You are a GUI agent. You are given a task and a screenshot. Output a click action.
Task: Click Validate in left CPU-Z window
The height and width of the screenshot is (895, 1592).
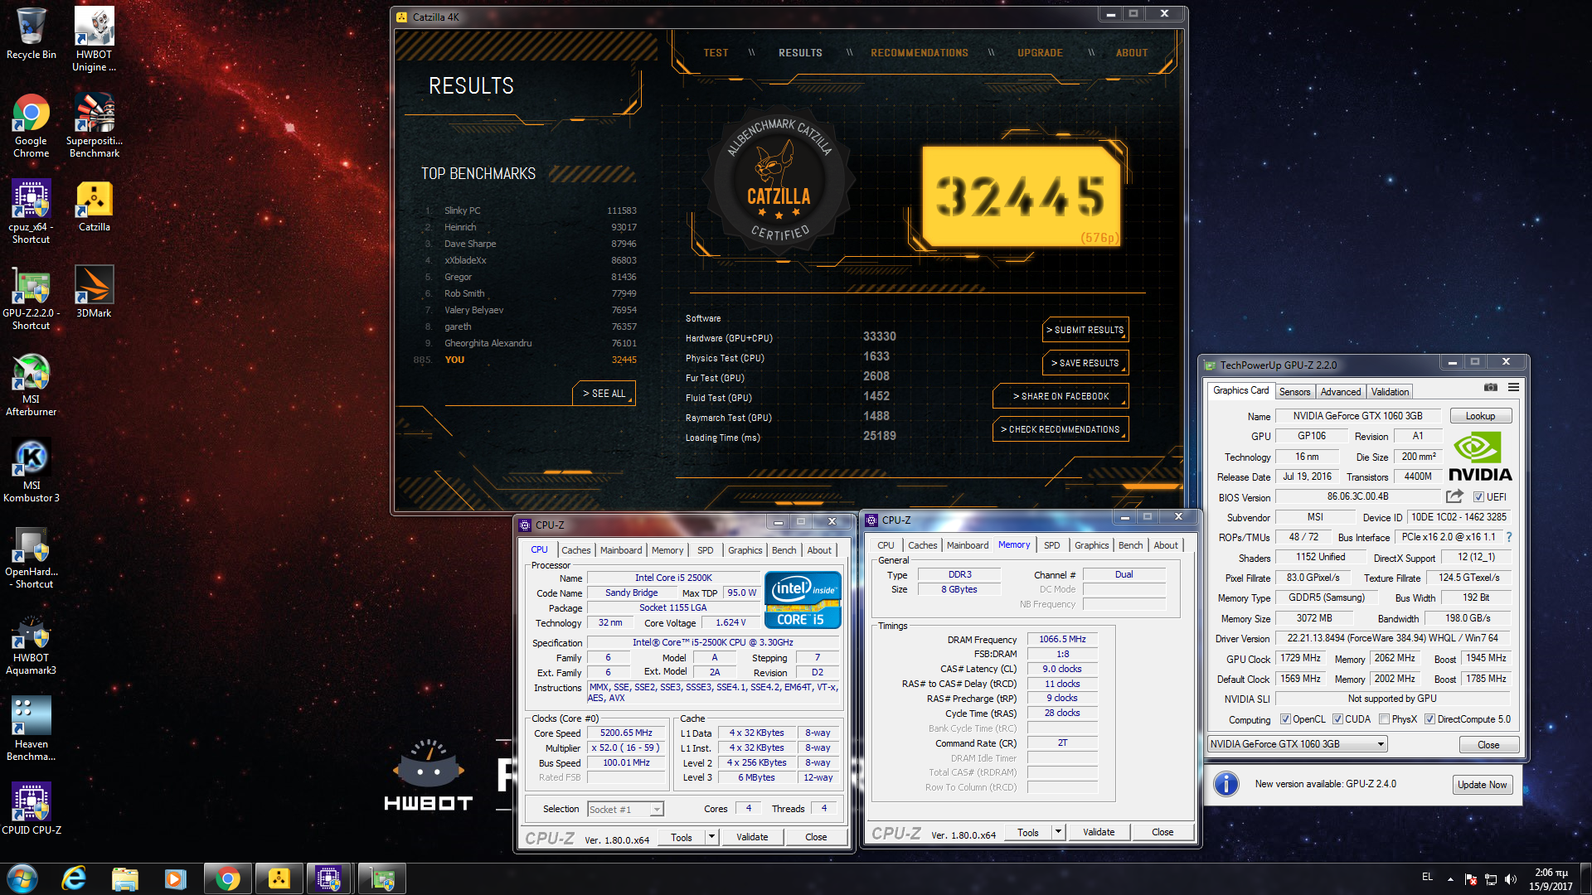752,837
